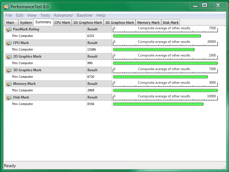Screen dimensions: 229x172
Task: Click the 2D Graphics Mark row icon
Action: [x=9, y=56]
